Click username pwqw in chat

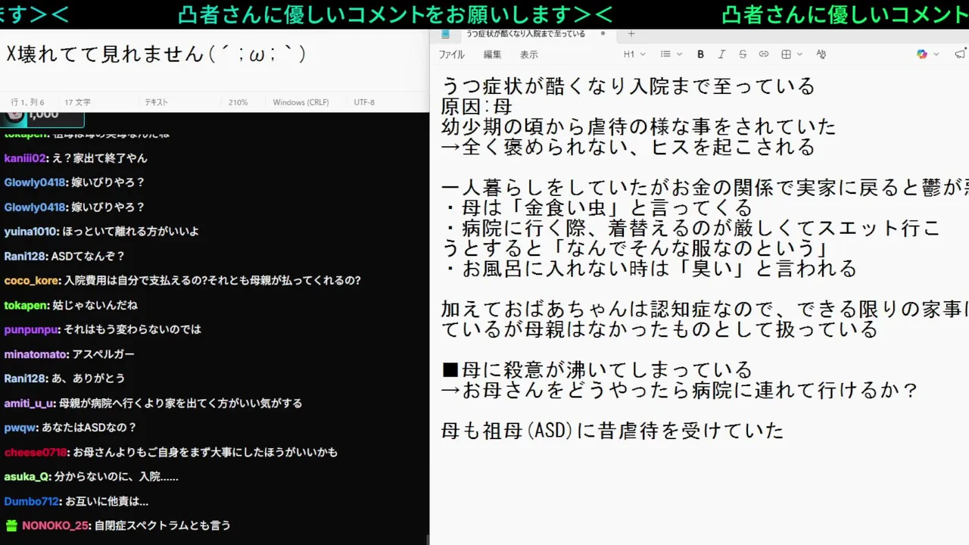click(20, 428)
